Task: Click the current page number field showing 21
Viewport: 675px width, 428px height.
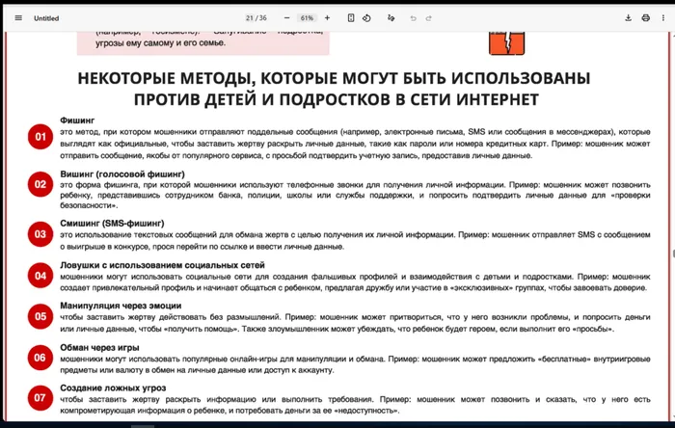Action: click(251, 17)
